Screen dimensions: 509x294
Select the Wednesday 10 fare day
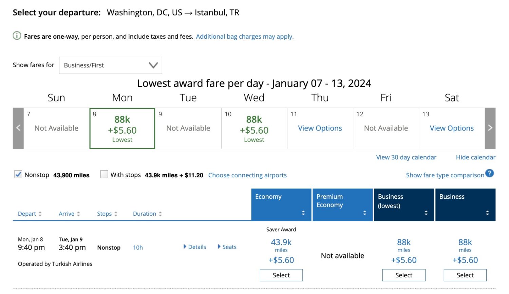(x=254, y=129)
